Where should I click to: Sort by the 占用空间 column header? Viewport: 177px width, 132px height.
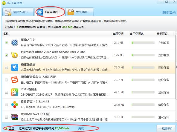click(x=118, y=33)
